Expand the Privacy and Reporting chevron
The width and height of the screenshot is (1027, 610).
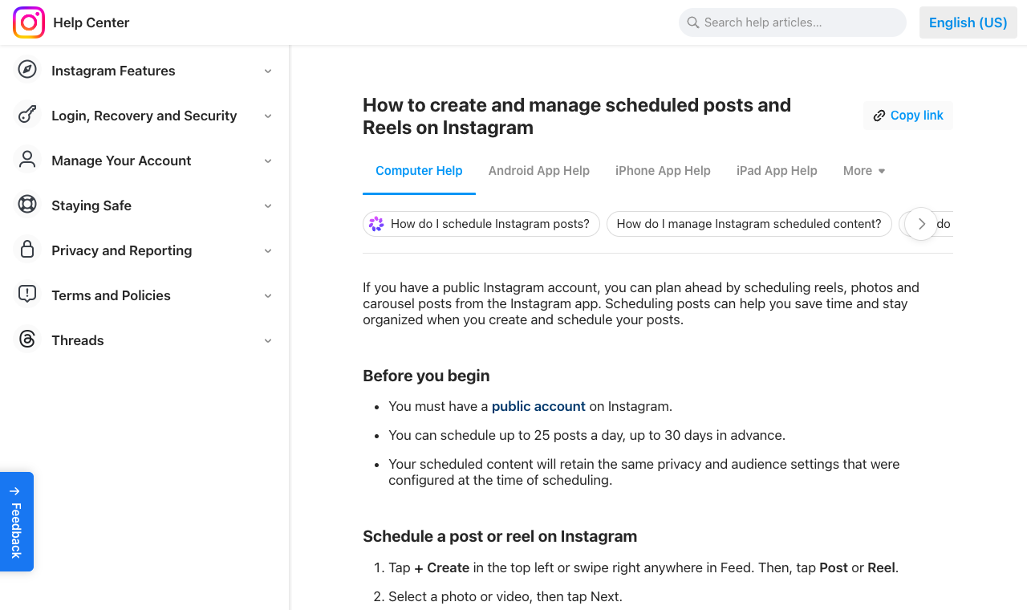(268, 250)
